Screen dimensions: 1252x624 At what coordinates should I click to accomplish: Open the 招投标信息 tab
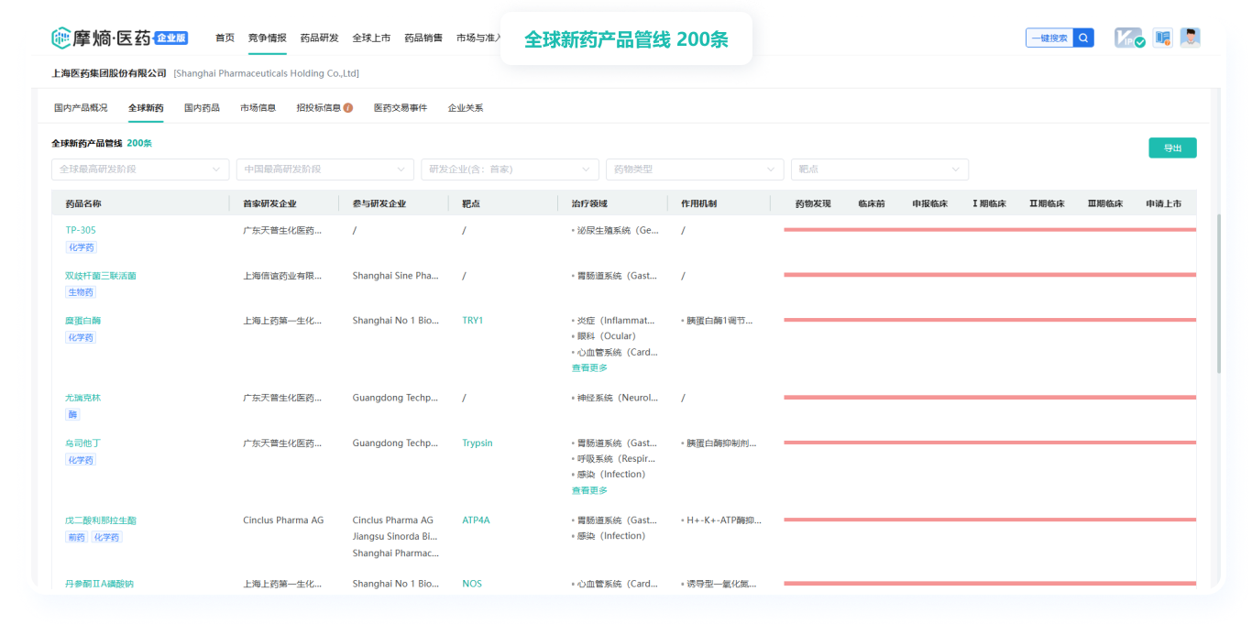318,108
